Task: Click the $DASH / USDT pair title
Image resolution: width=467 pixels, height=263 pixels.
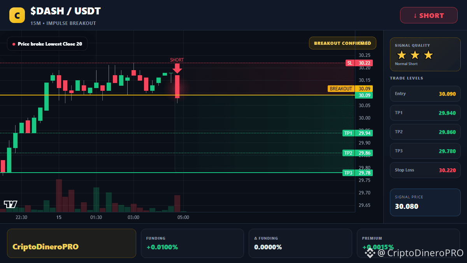Action: click(x=65, y=12)
